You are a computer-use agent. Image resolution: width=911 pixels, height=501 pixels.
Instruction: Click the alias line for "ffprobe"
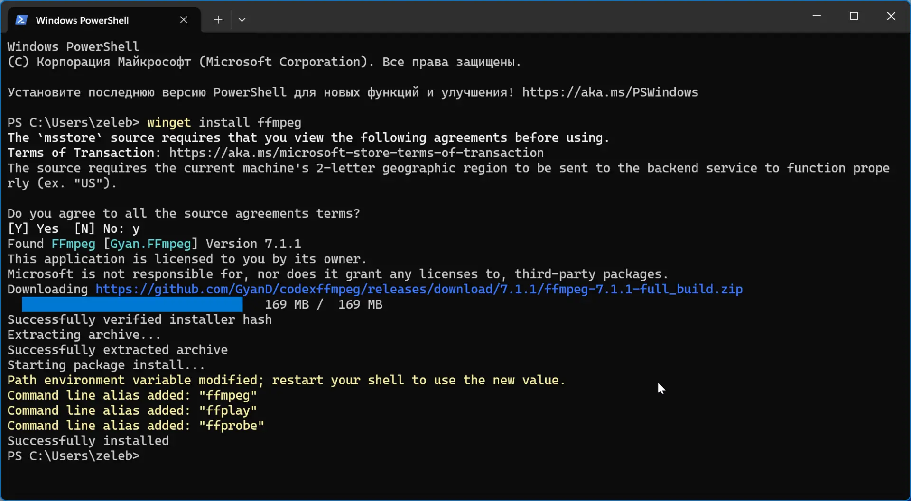(136, 426)
